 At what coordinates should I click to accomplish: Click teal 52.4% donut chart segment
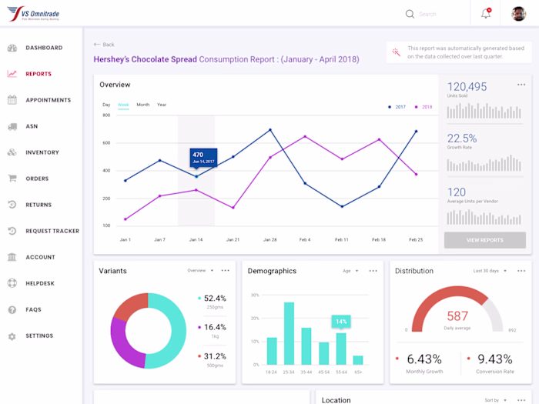[x=178, y=330]
